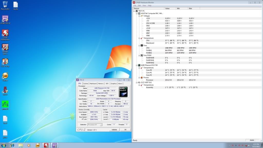This screenshot has width=263, height=148.
Task: Launch the CPUID CPU-Z desktop shortcut
Action: pos(5,20)
